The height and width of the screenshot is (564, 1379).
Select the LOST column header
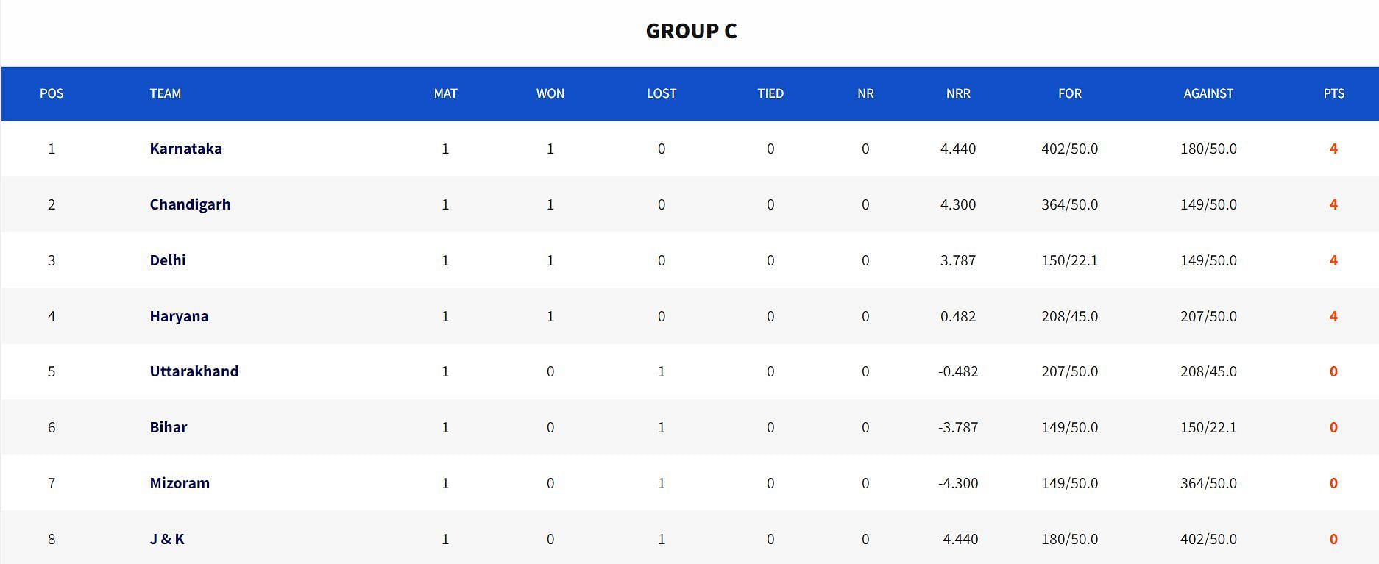coord(661,93)
